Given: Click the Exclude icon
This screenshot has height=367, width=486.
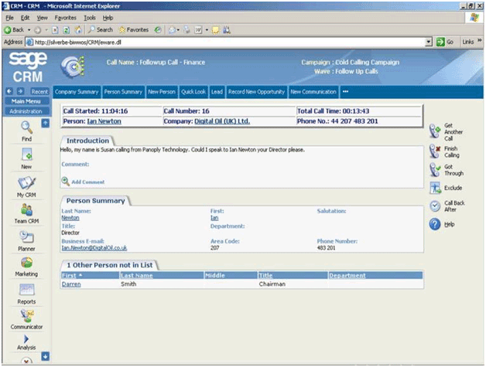Looking at the screenshot, I should 435,188.
